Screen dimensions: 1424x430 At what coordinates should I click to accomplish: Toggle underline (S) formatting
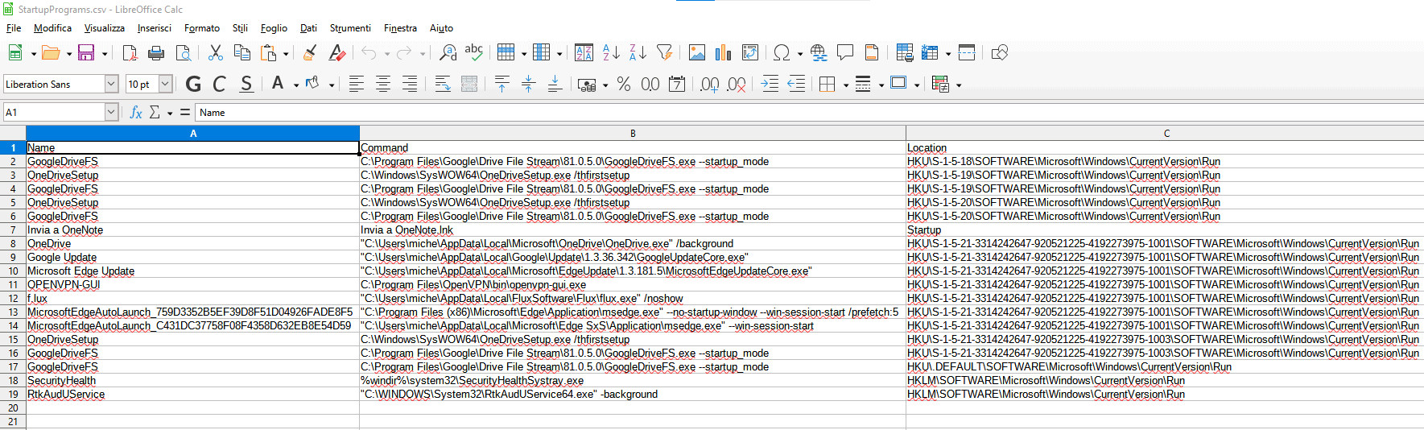click(246, 84)
